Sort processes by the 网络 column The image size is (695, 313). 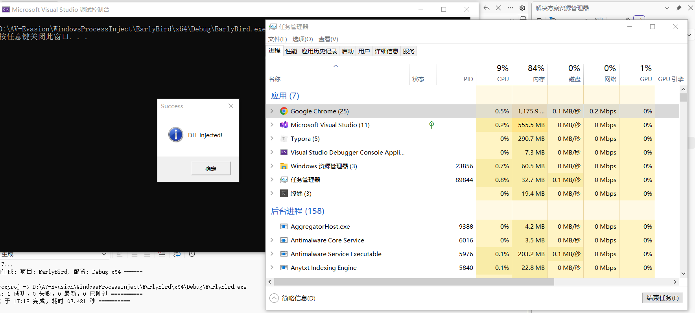tap(601, 74)
